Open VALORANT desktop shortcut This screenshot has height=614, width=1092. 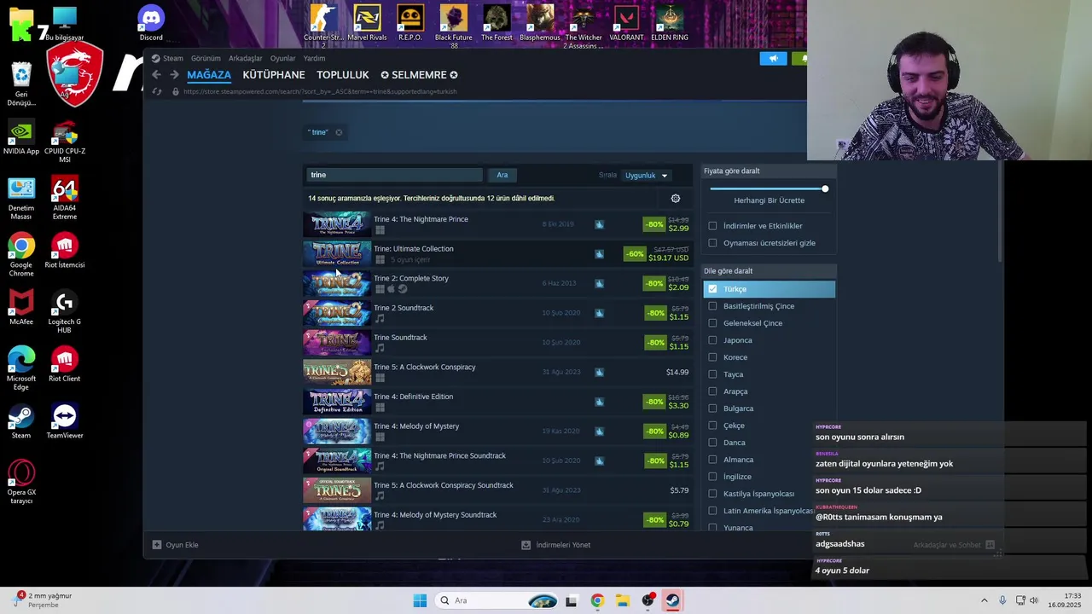pyautogui.click(x=626, y=23)
